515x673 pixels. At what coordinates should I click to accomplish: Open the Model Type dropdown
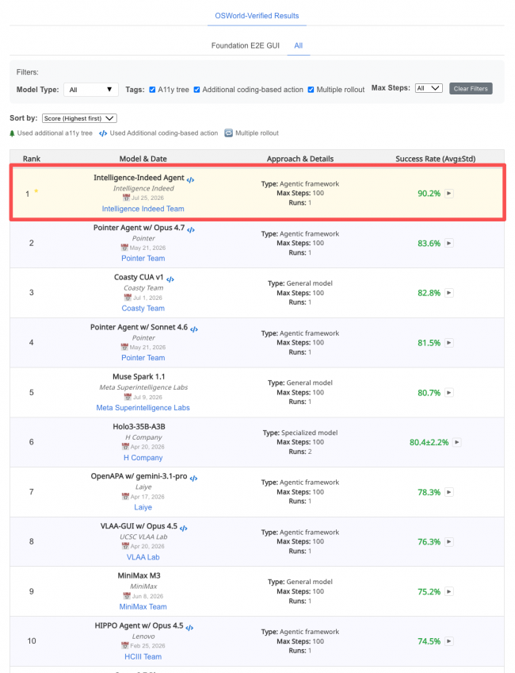[91, 90]
